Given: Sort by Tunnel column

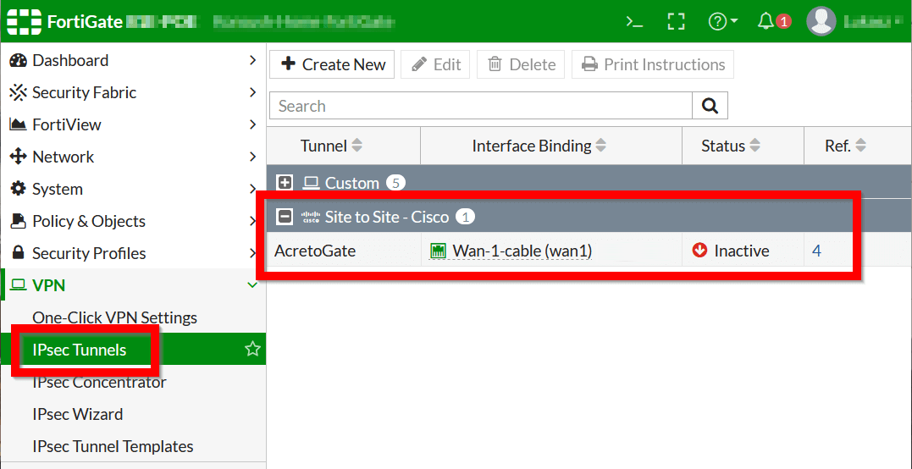Looking at the screenshot, I should tap(331, 146).
